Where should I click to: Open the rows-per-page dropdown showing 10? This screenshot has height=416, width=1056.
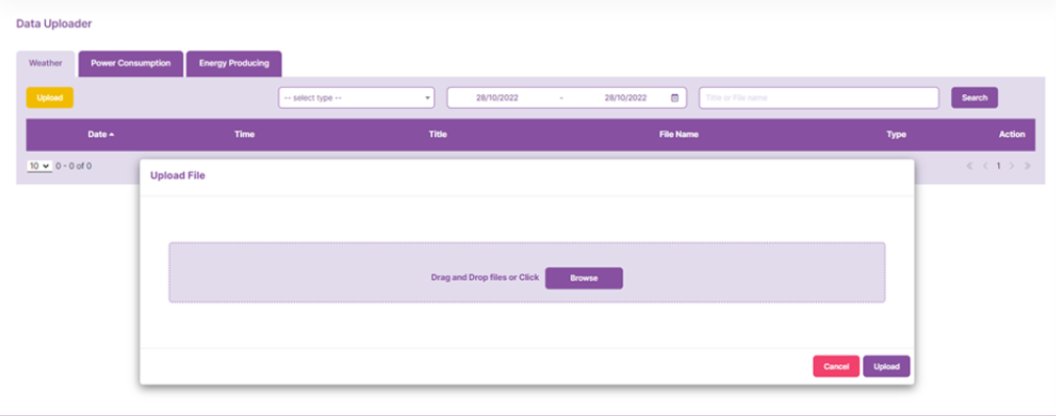39,166
